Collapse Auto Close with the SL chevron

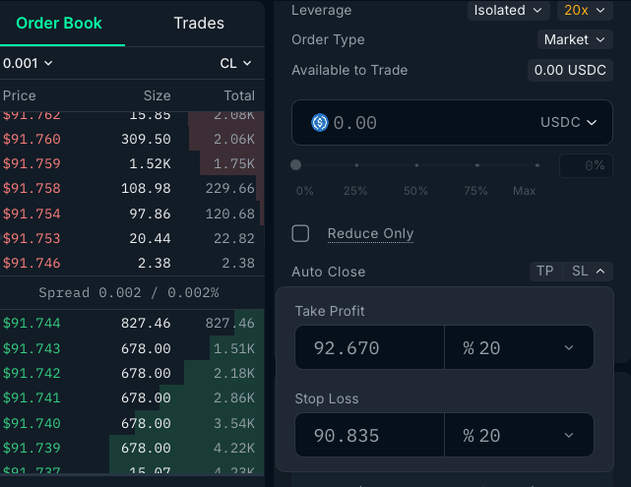600,272
